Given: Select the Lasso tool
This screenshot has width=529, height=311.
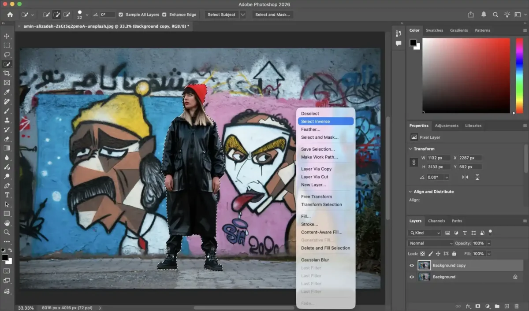Looking at the screenshot, I should click(7, 55).
